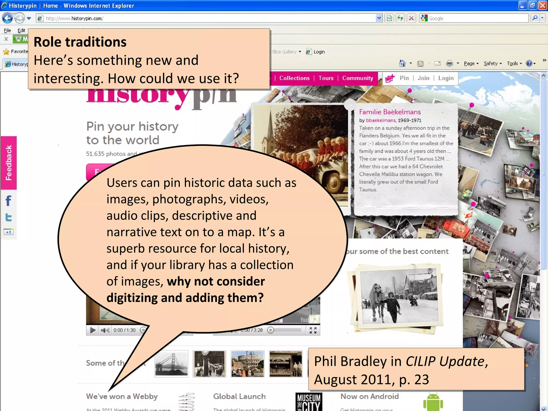Open the search provider dropdown arrow
Image resolution: width=548 pixels, height=411 pixels.
pyautogui.click(x=542, y=18)
